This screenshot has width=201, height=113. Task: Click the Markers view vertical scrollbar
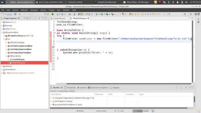(x=194, y=99)
